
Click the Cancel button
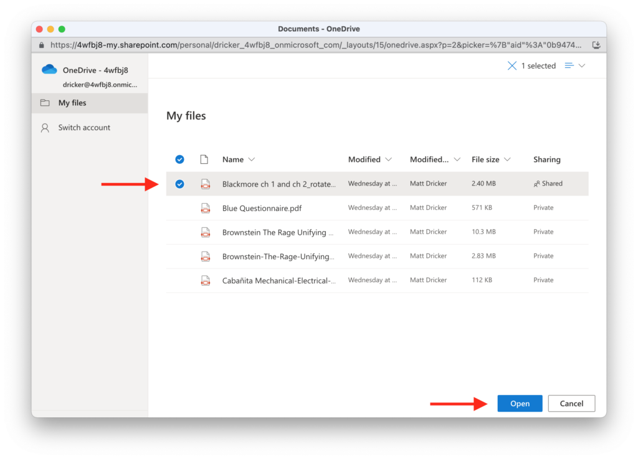tap(571, 403)
